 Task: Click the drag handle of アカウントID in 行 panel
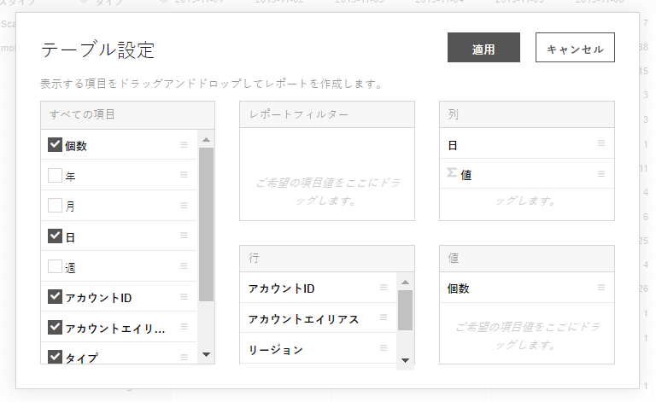(384, 288)
